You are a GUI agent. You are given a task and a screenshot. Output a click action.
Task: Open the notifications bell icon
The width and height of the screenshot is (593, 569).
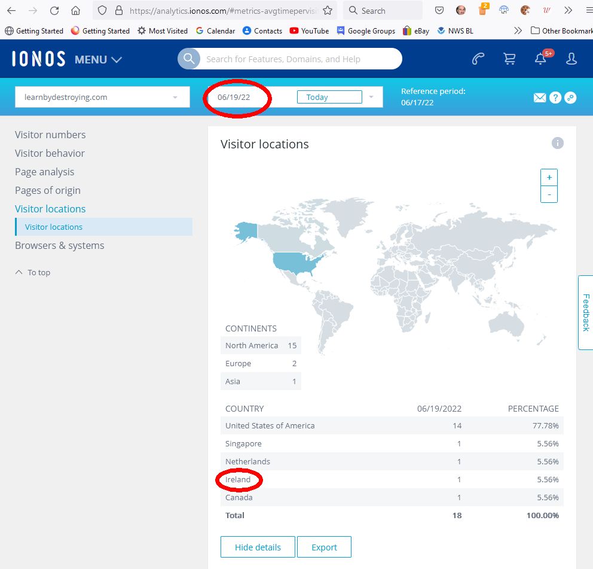tap(540, 59)
